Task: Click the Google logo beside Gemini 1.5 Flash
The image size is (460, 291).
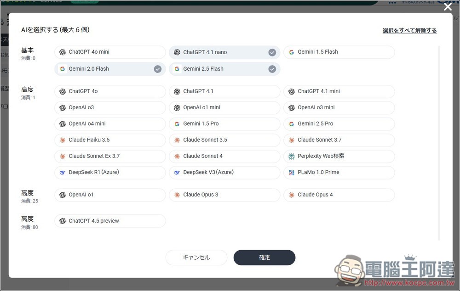Action: point(291,52)
